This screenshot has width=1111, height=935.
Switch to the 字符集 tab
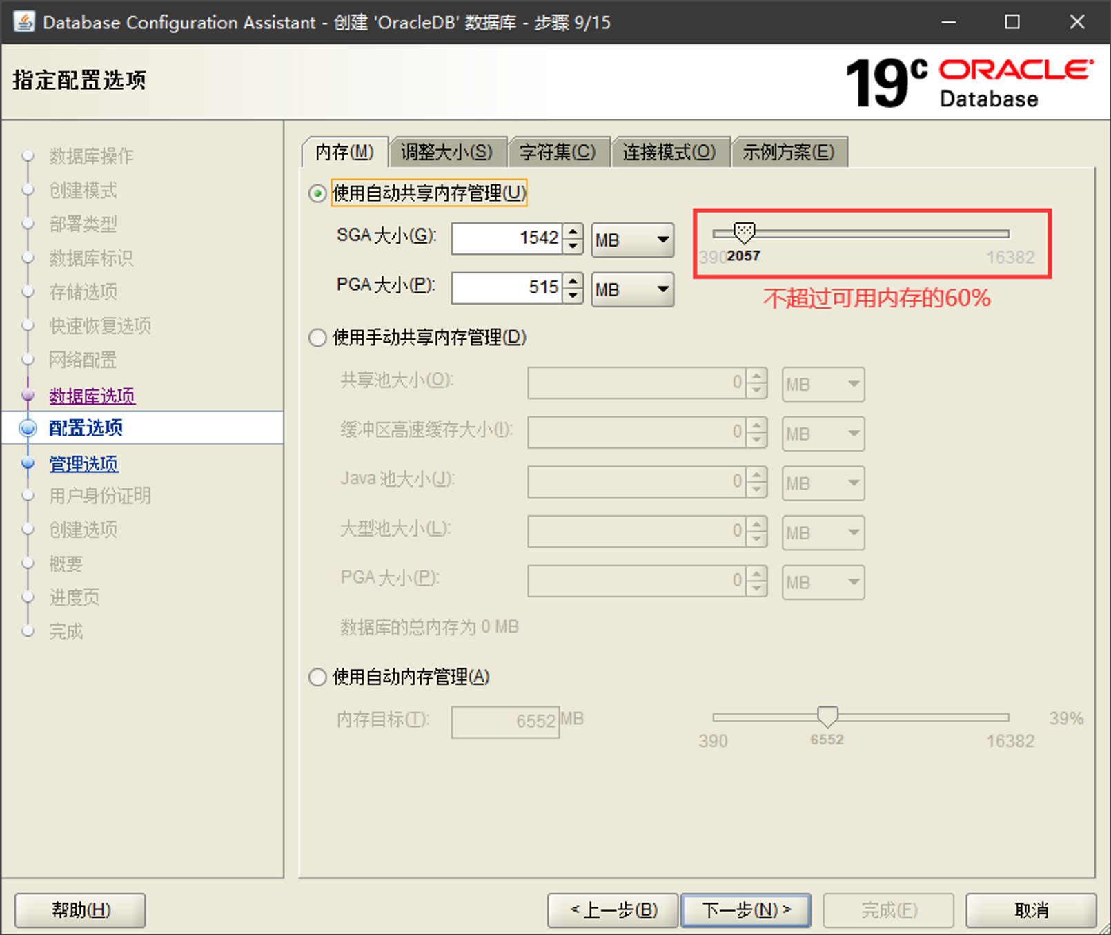tap(558, 152)
